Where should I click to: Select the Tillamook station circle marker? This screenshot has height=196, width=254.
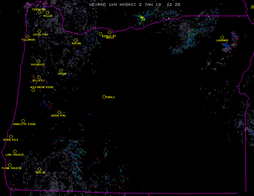coord(28,37)
